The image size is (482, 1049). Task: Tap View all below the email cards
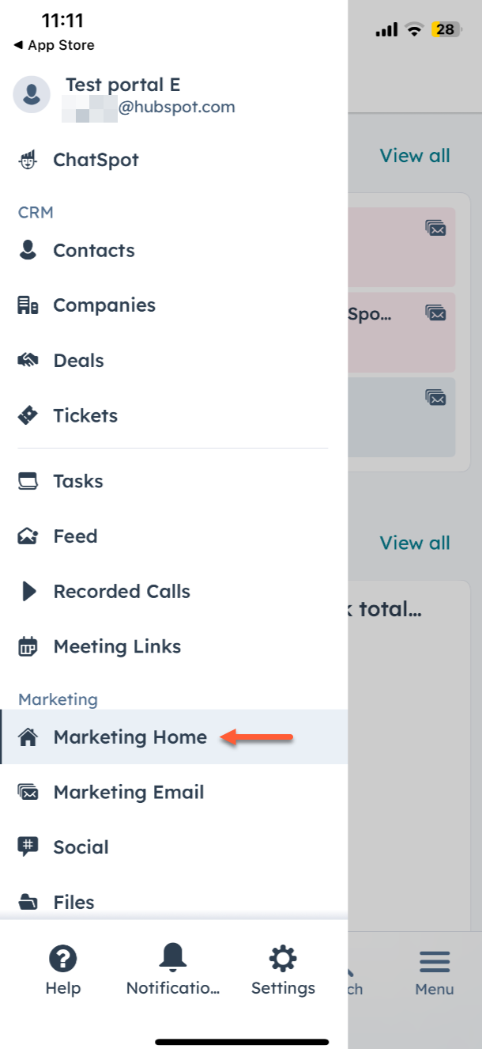pyautogui.click(x=415, y=543)
